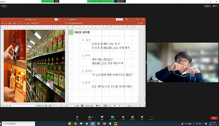The image size is (219, 126).
Task: Open Display Settings in PowerPoint status bar
Action: (x=87, y=106)
